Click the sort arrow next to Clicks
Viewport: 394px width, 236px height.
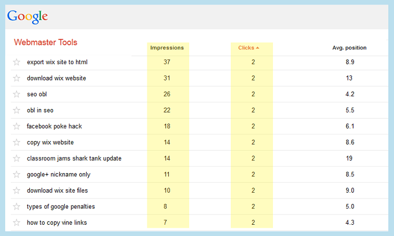(x=258, y=48)
